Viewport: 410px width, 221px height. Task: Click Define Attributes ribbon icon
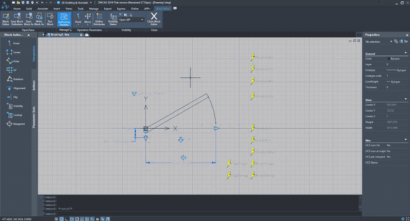point(99,19)
